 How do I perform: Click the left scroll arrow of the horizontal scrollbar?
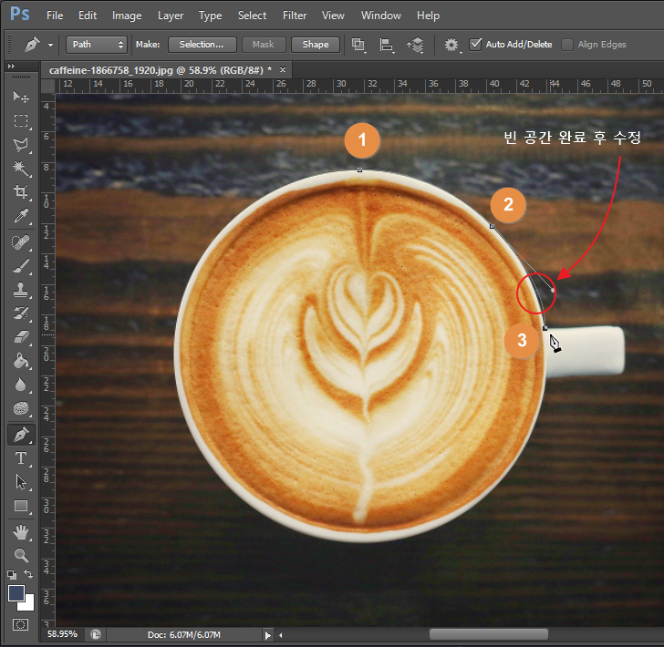pyautogui.click(x=280, y=635)
